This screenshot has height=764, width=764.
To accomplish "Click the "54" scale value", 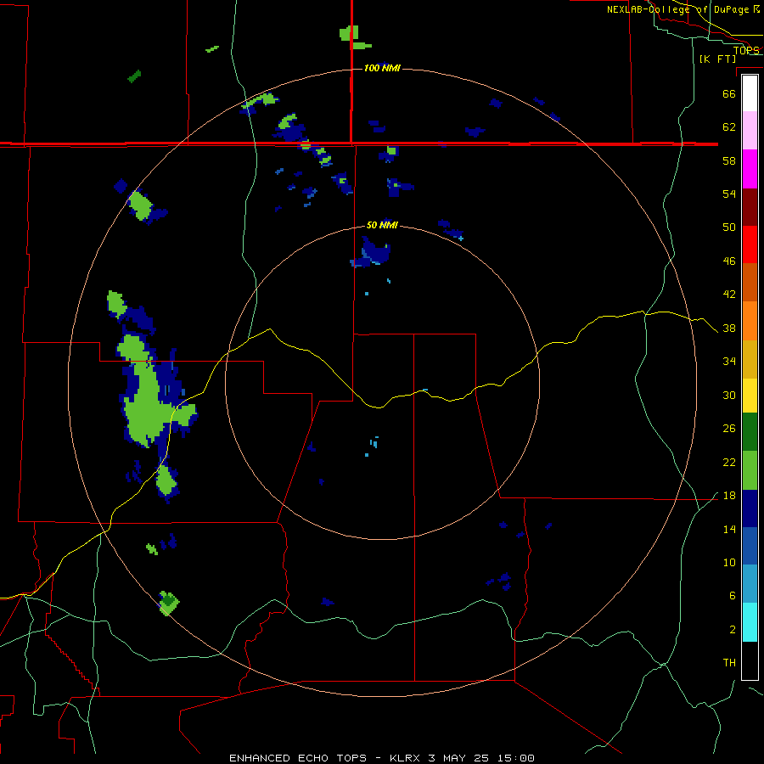I will pos(729,194).
